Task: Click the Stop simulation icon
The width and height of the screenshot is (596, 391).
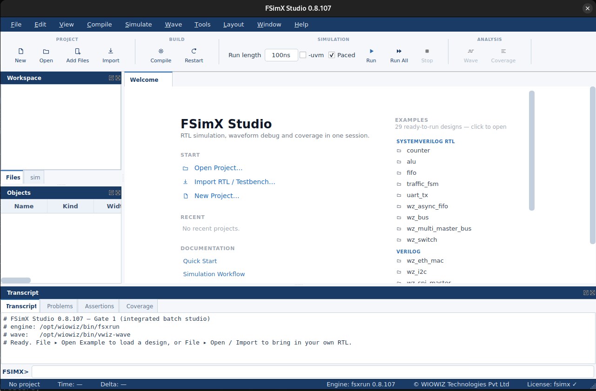Action: (427, 51)
